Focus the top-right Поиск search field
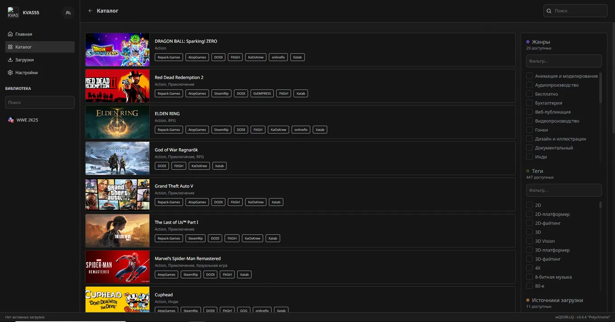This screenshot has height=322, width=615. 575,11
